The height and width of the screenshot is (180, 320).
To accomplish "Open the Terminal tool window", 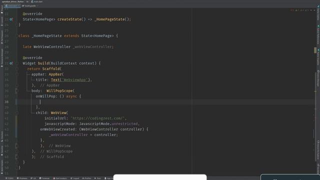I will (44, 178).
